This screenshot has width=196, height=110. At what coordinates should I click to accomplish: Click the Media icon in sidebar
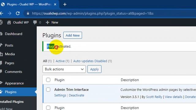coord(1,54)
